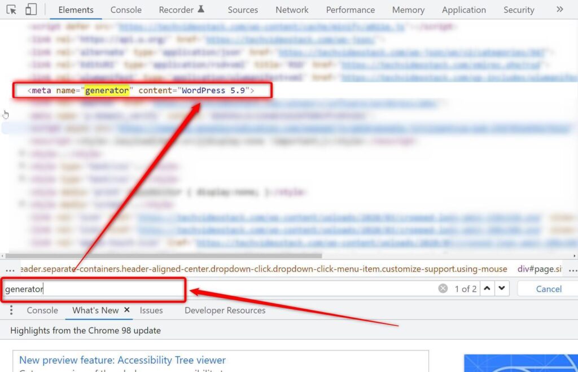
Task: Click the blue What's New thumbnail image
Action: point(520,363)
